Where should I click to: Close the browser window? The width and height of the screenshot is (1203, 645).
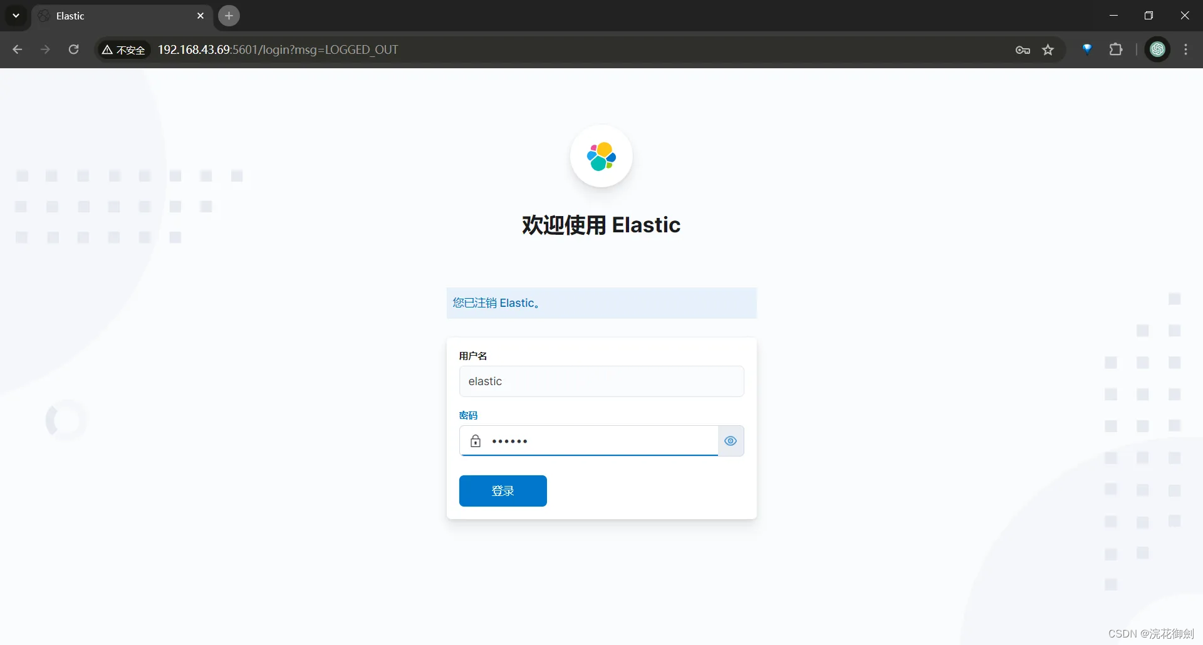tap(1185, 16)
